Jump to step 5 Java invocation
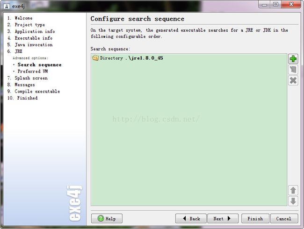Screen dimensions: 304x229 click(x=29, y=44)
